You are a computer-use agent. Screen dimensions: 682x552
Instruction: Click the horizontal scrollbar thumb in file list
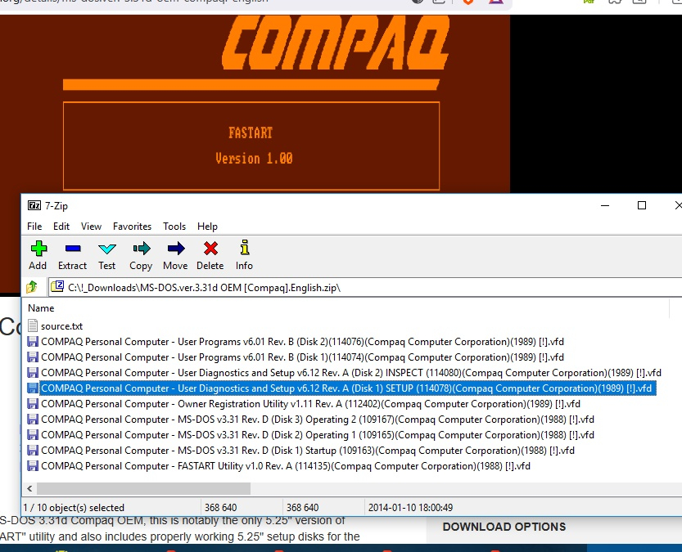[143, 488]
